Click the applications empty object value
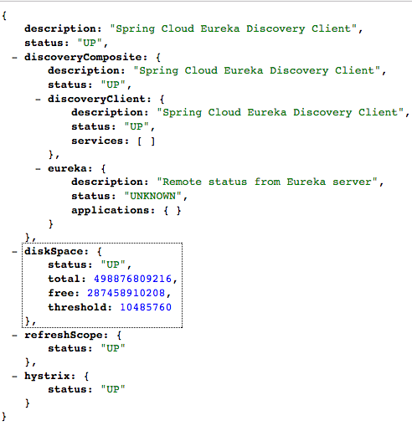This screenshot has width=412, height=436. (x=173, y=211)
